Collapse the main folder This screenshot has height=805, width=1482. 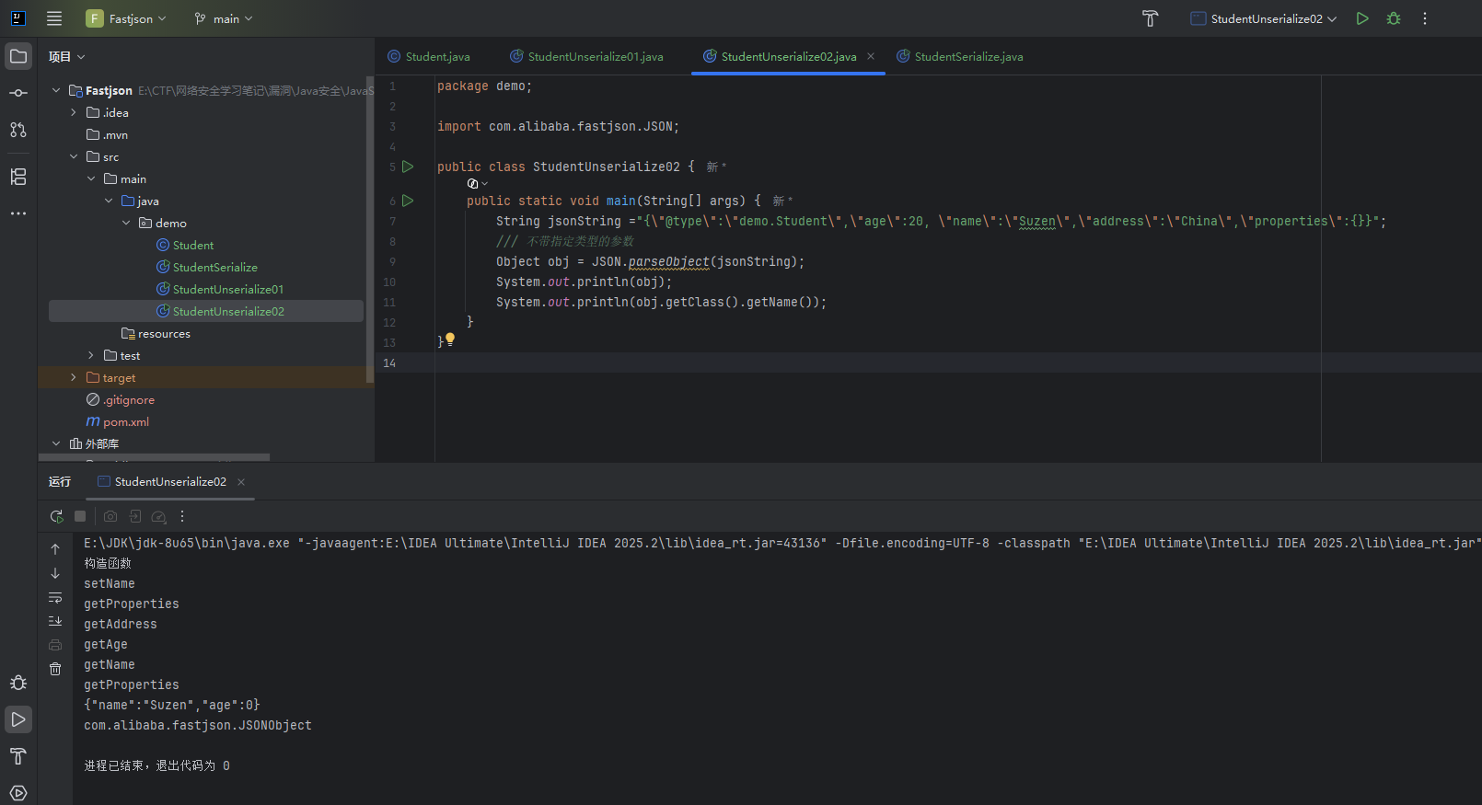[x=91, y=178]
